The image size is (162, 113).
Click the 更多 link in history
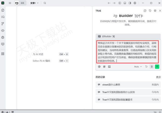click(x=158, y=77)
